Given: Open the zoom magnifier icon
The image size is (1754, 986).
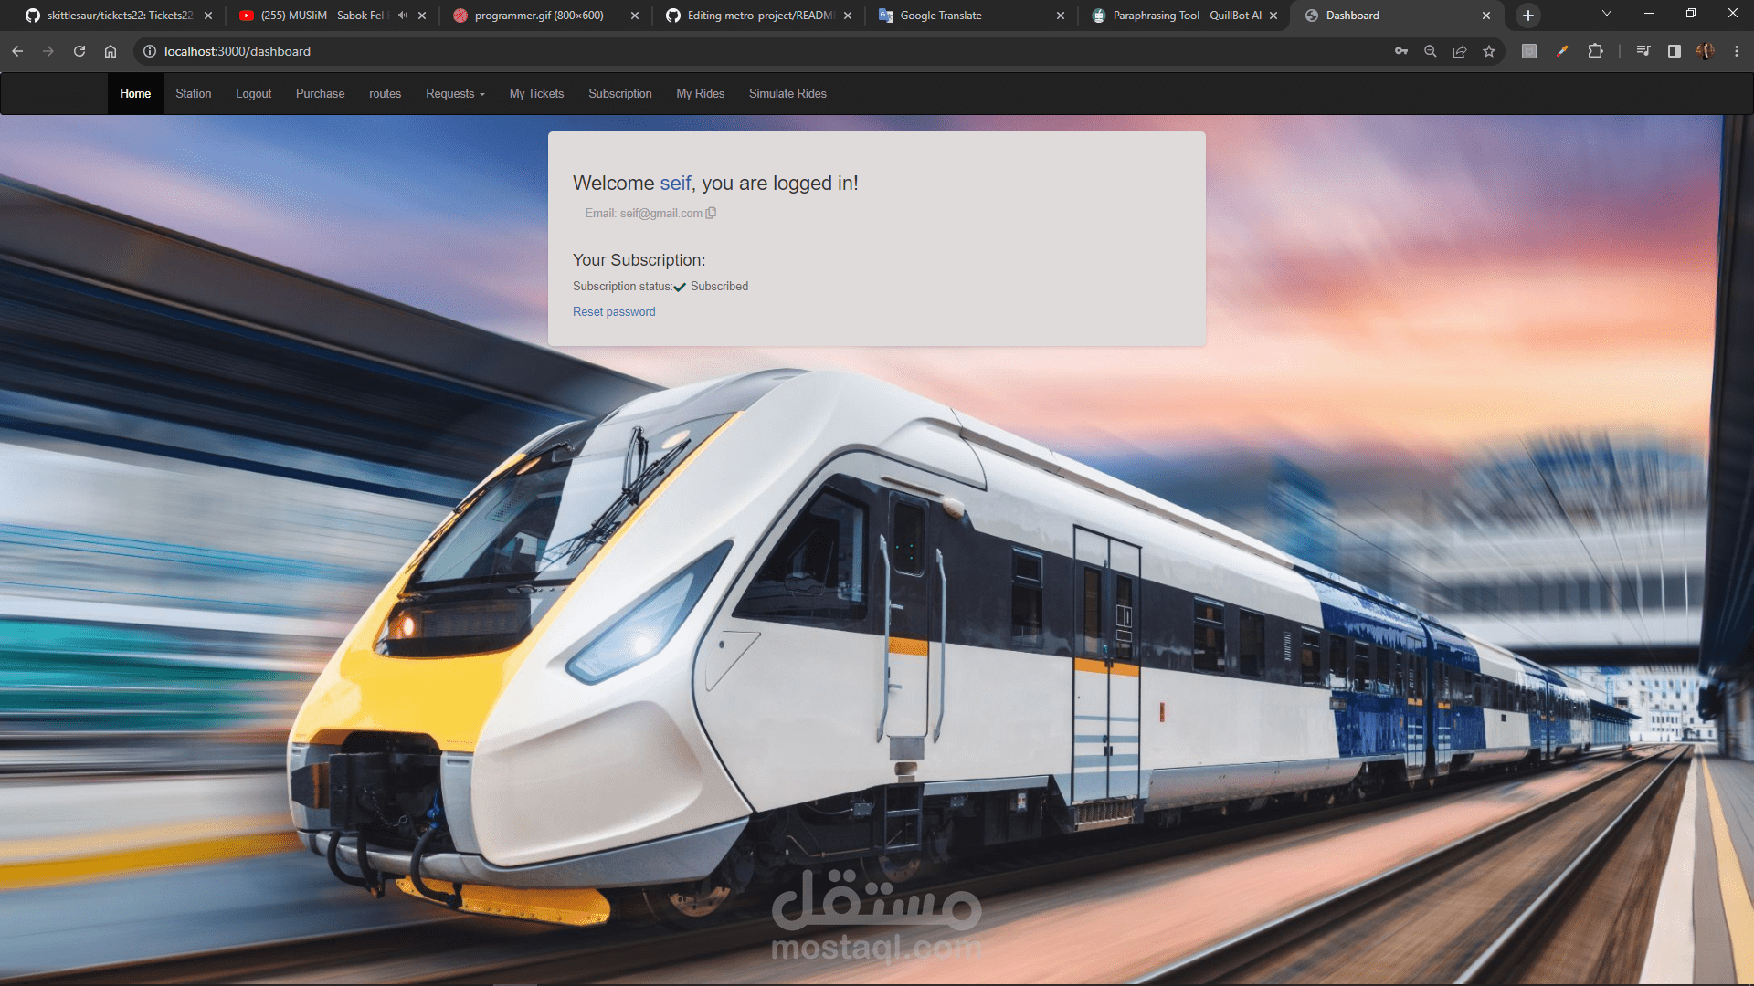Looking at the screenshot, I should pyautogui.click(x=1430, y=51).
